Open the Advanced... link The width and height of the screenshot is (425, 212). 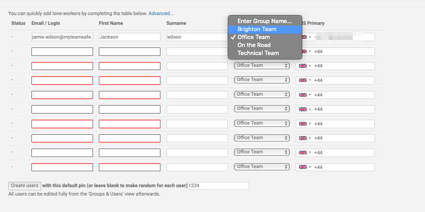(x=161, y=13)
